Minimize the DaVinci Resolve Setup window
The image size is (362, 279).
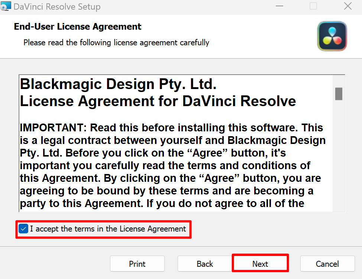click(279, 6)
